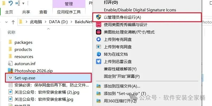The width and height of the screenshot is (212, 106).
Task: Click the admin shield icon in menu
Action: pyautogui.click(x=99, y=17)
